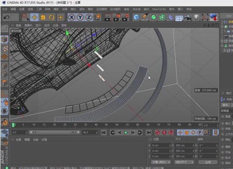
Task: Click Make Editable icon in left sidebar
Action: [4, 28]
